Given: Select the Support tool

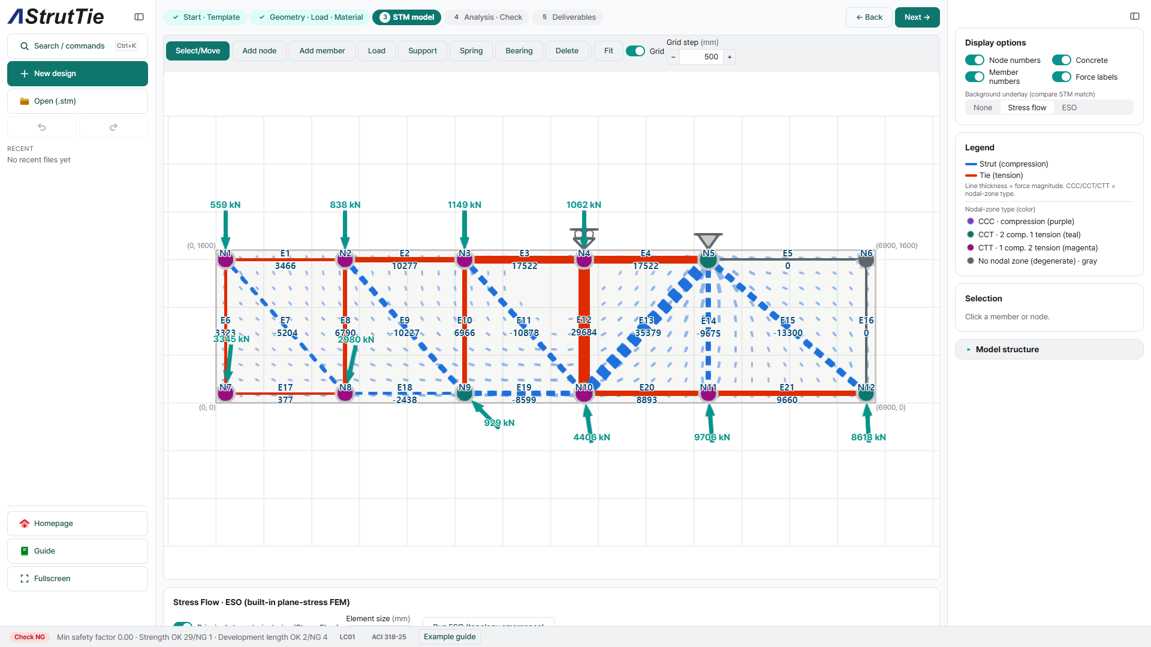Looking at the screenshot, I should point(423,51).
